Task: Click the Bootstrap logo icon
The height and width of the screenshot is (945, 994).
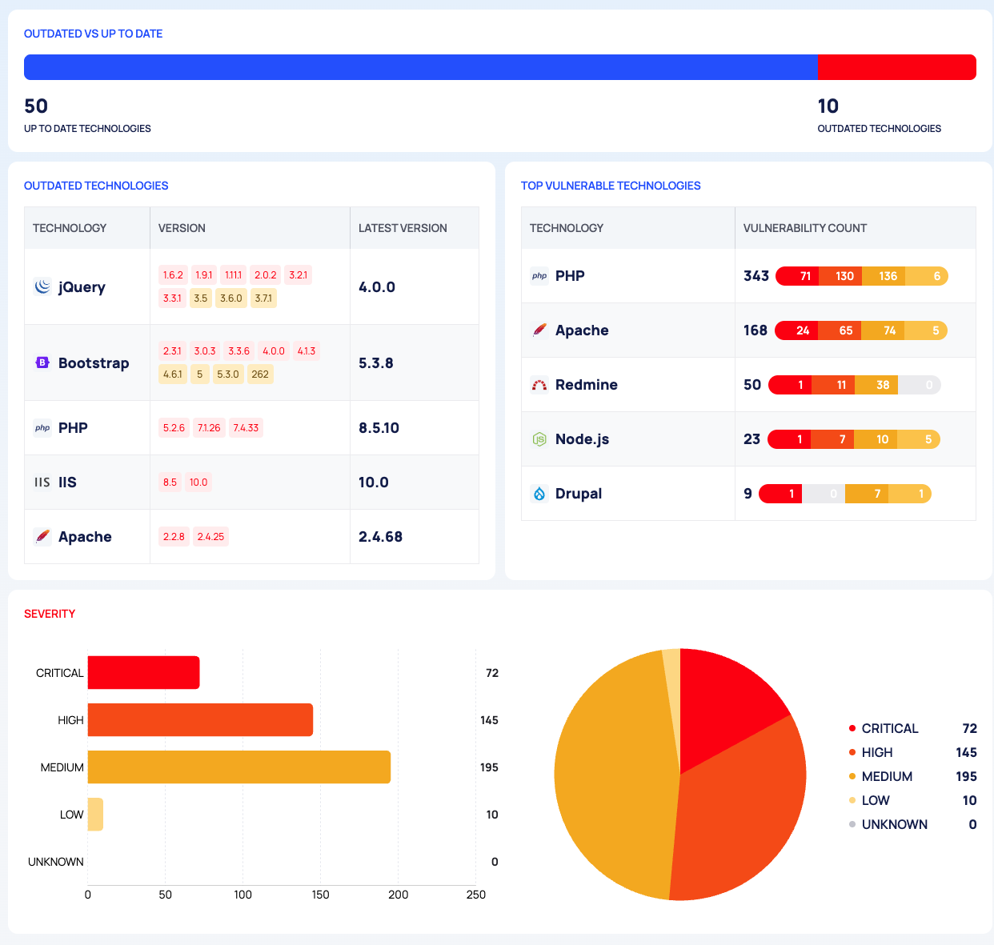Action: click(x=42, y=362)
